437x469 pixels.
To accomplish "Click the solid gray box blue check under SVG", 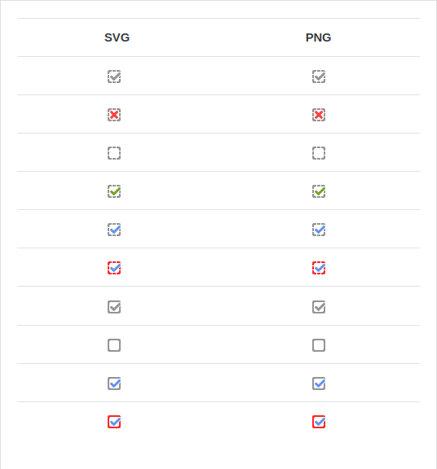I will (x=114, y=384).
